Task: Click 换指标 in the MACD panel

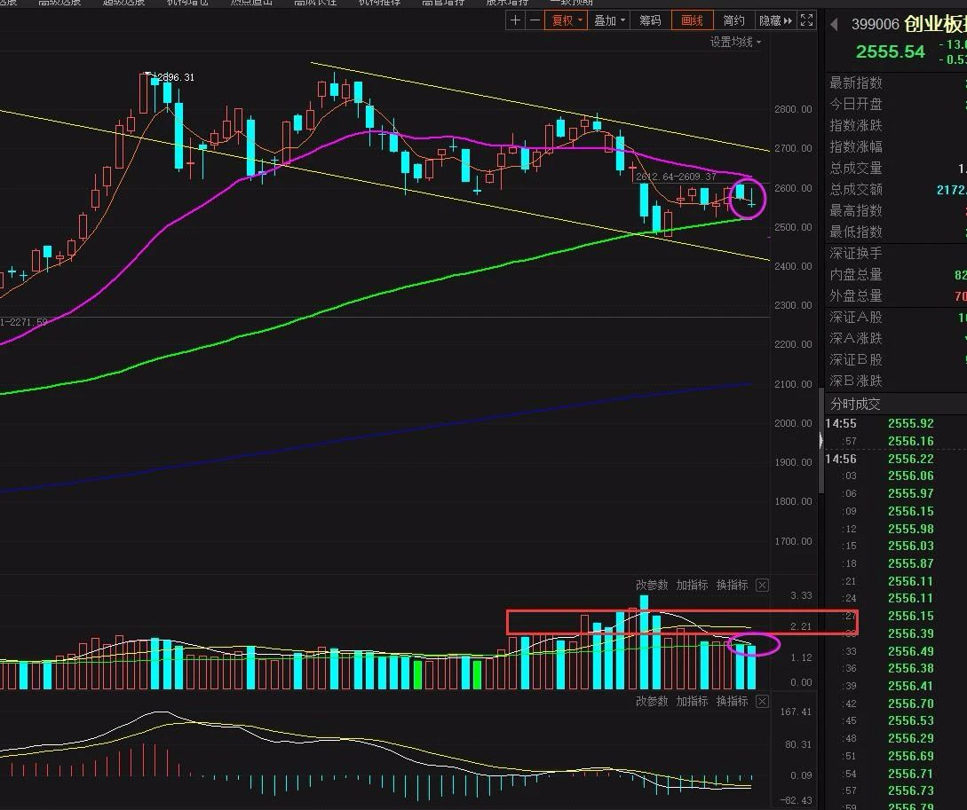Action: [x=732, y=701]
